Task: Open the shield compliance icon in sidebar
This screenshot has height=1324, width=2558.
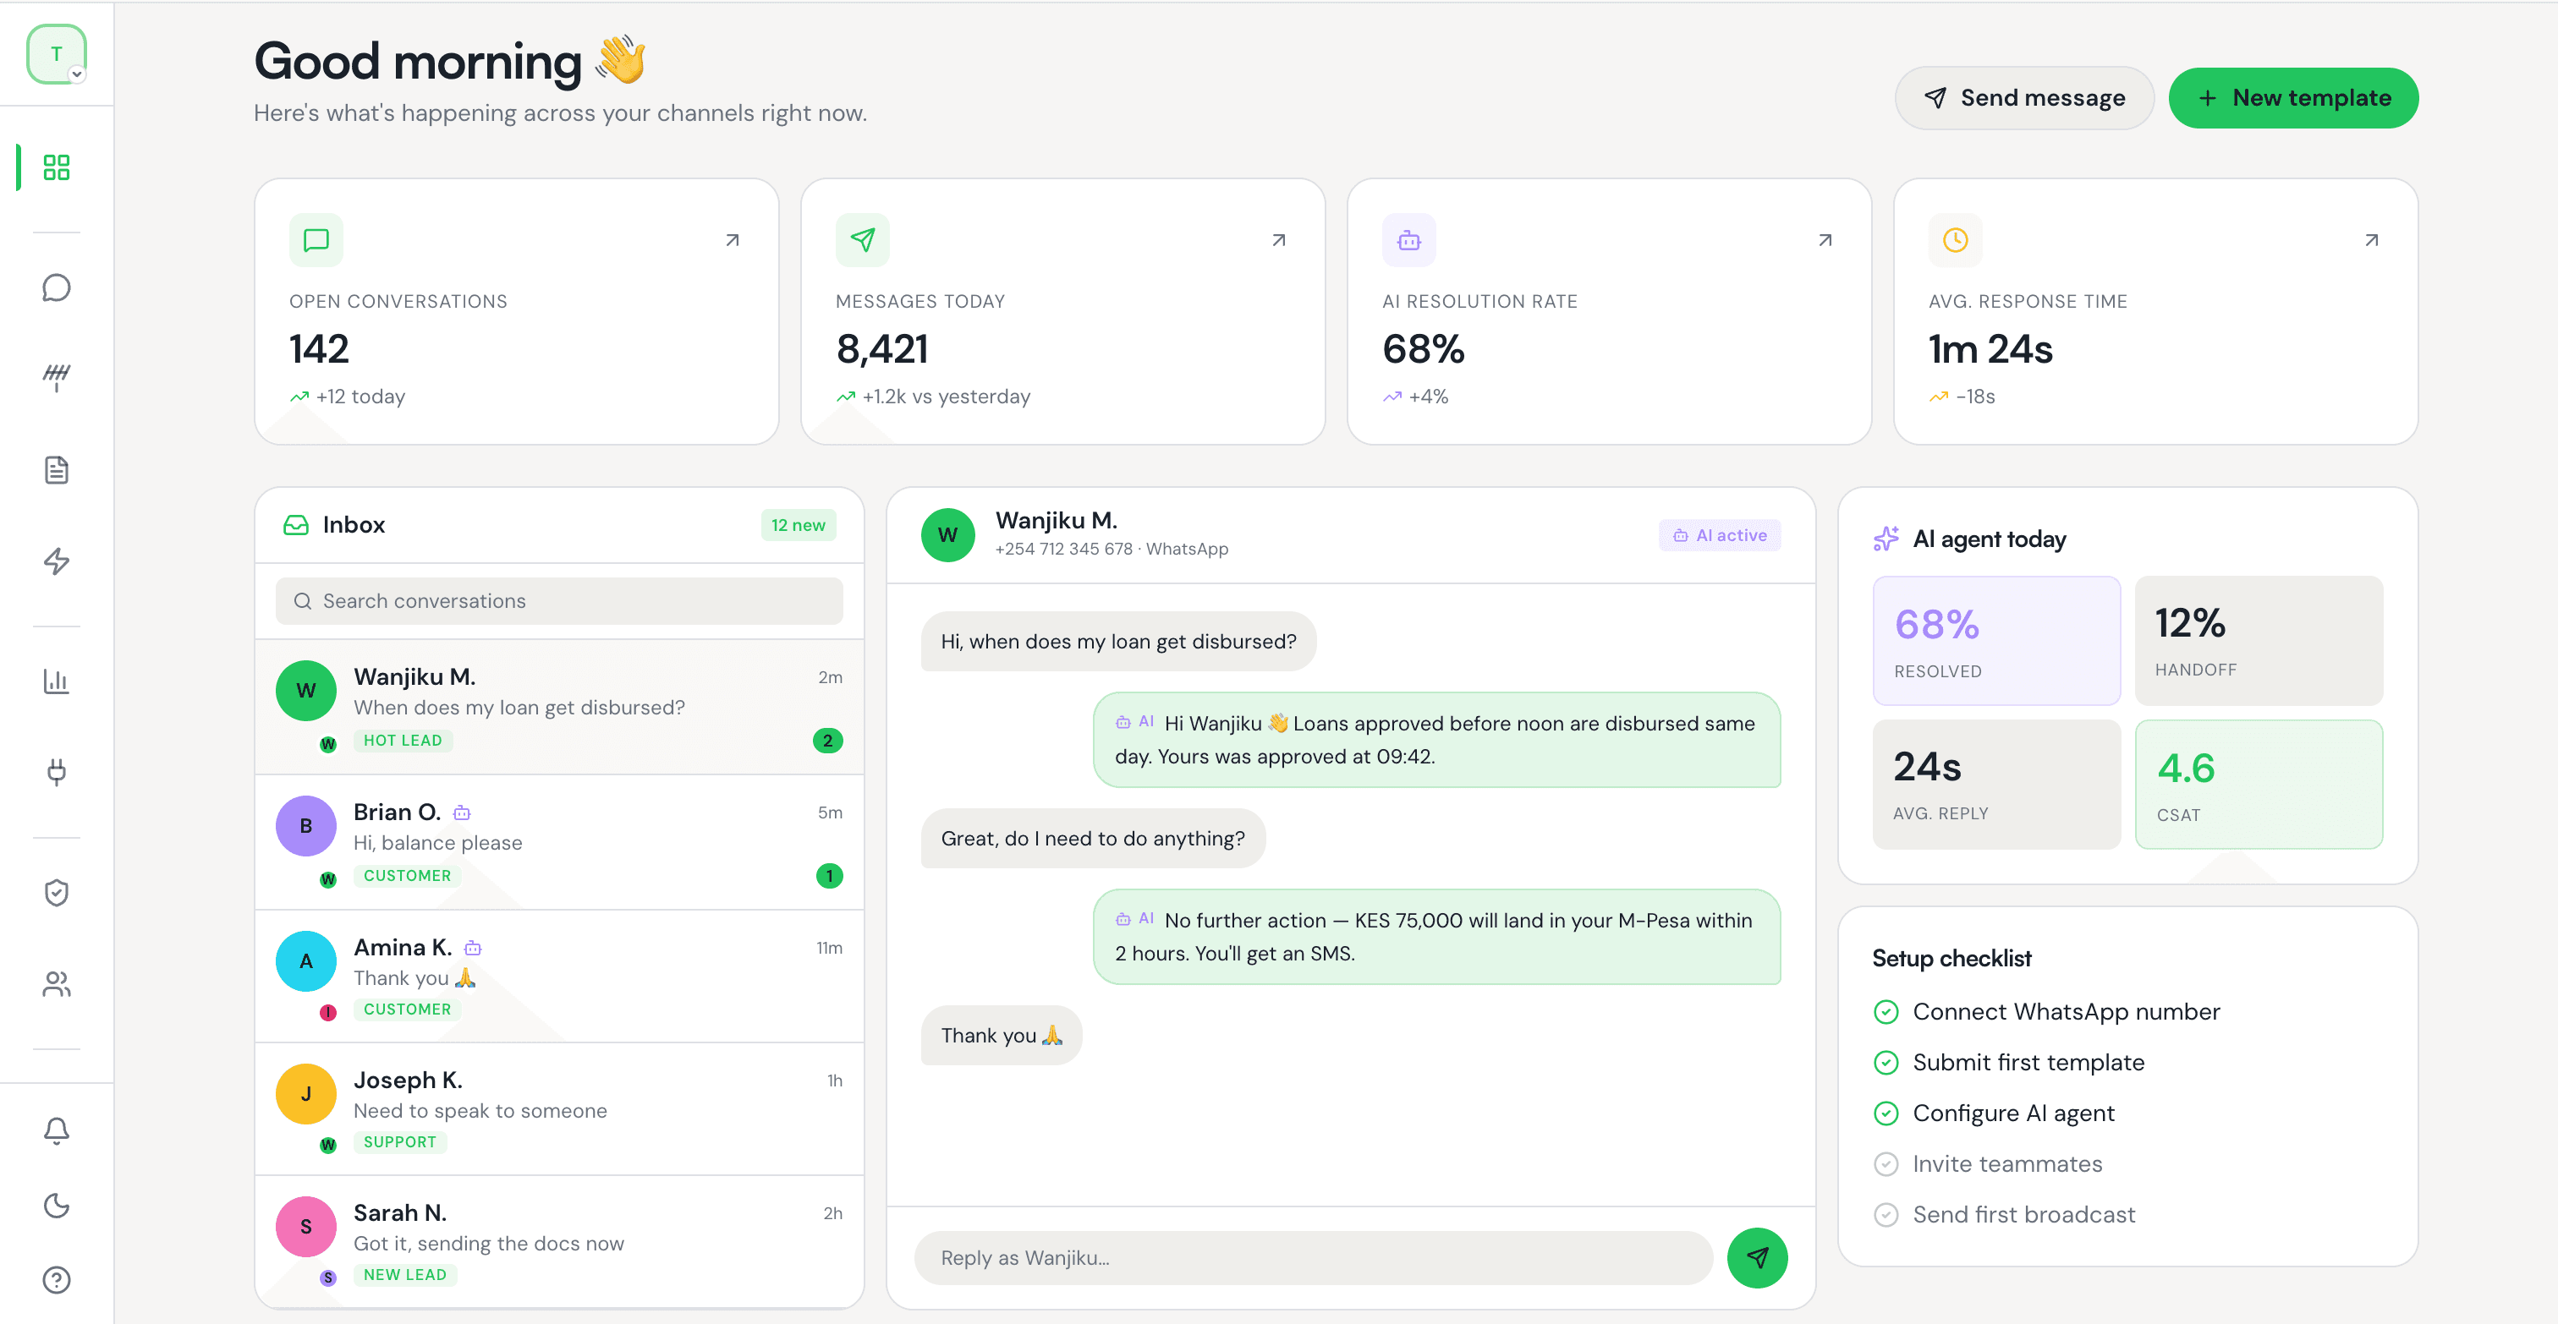Action: [57, 892]
